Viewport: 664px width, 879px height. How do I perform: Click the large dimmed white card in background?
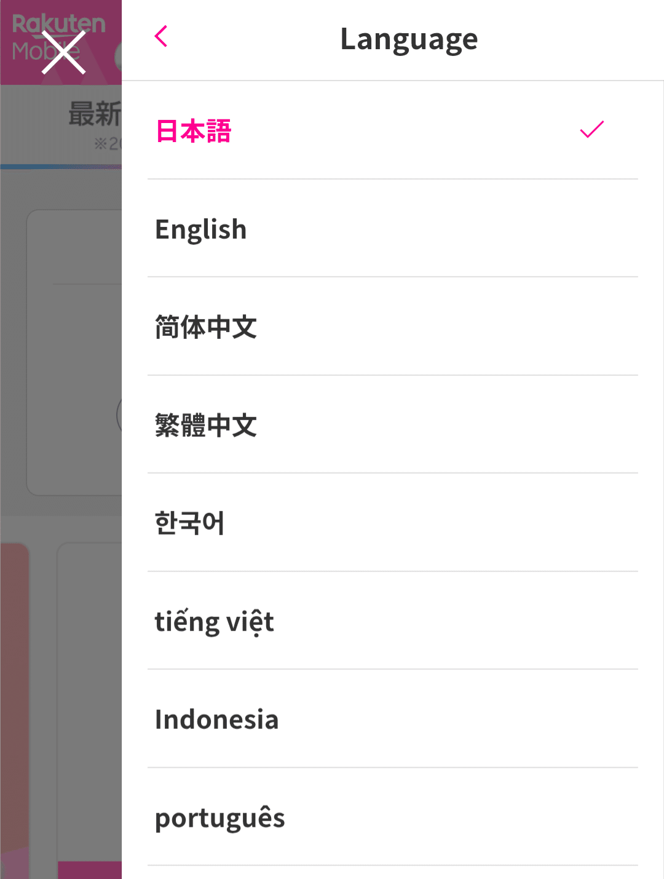click(74, 352)
